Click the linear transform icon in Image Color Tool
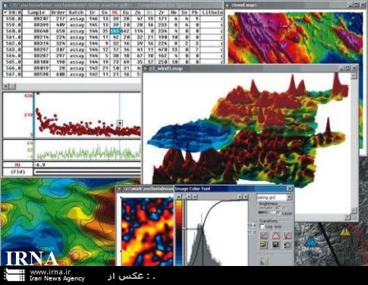The width and height of the screenshot is (368, 285). [264, 235]
